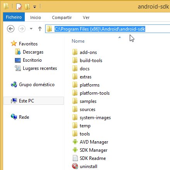Select the temp folder name
Image resolution: width=170 pixels, height=170 pixels.
pyautogui.click(x=85, y=126)
